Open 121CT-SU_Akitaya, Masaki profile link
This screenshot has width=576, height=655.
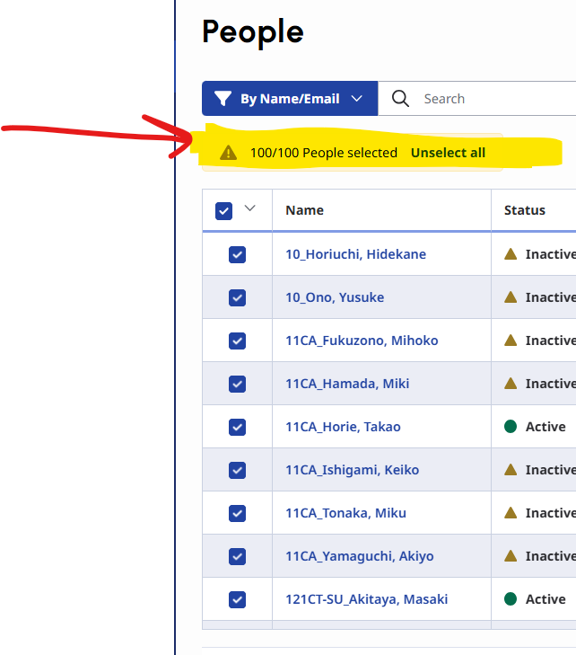coord(367,599)
